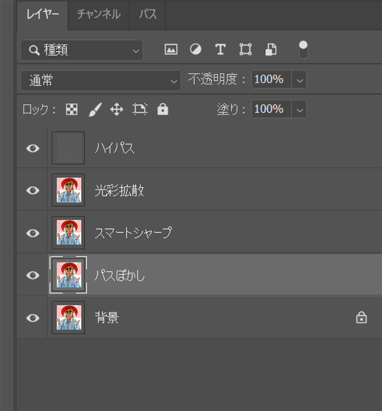
Task: Select layer named パスぼかし
Action: [119, 275]
